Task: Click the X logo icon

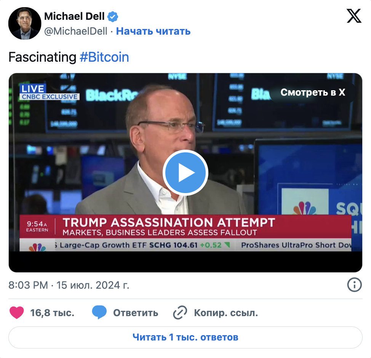Action: pyautogui.click(x=354, y=16)
